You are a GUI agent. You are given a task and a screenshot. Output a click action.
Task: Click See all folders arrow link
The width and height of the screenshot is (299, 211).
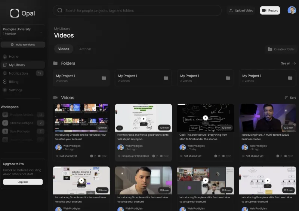[288, 63]
